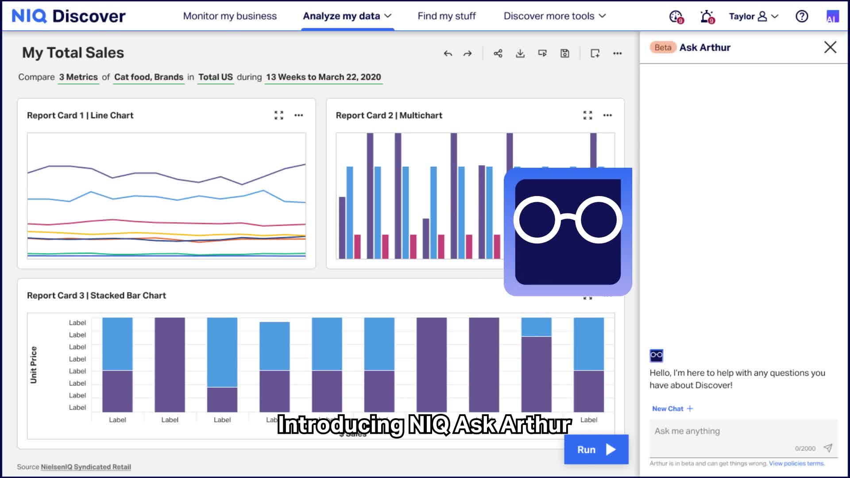Open Report Card 2 more options menu
This screenshot has height=478, width=850.
(x=607, y=116)
